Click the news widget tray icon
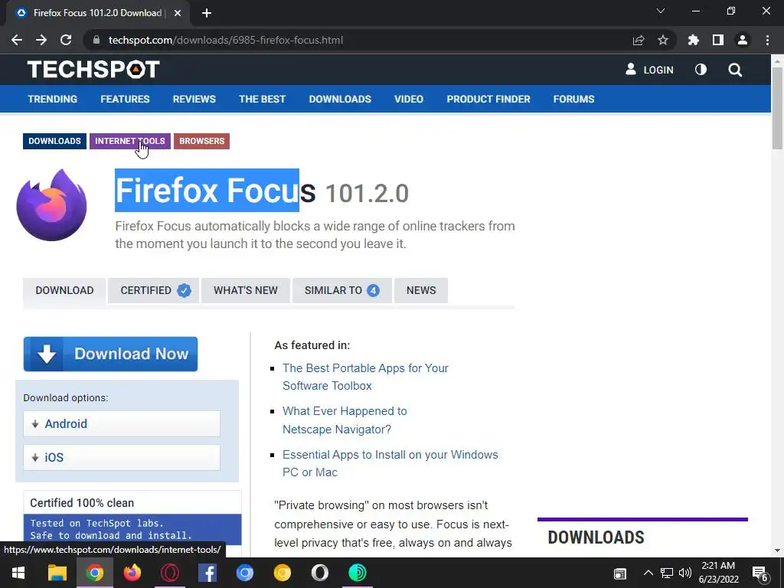Viewport: 784px width, 588px height. coord(620,573)
